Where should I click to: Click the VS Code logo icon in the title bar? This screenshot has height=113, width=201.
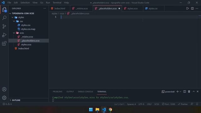(x=3, y=3)
